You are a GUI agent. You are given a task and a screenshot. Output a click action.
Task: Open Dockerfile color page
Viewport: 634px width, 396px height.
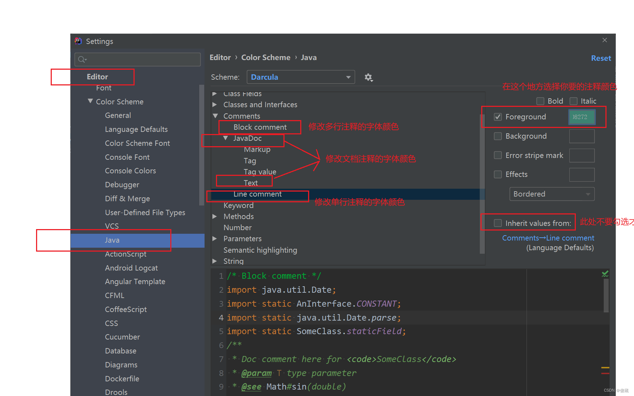click(122, 379)
